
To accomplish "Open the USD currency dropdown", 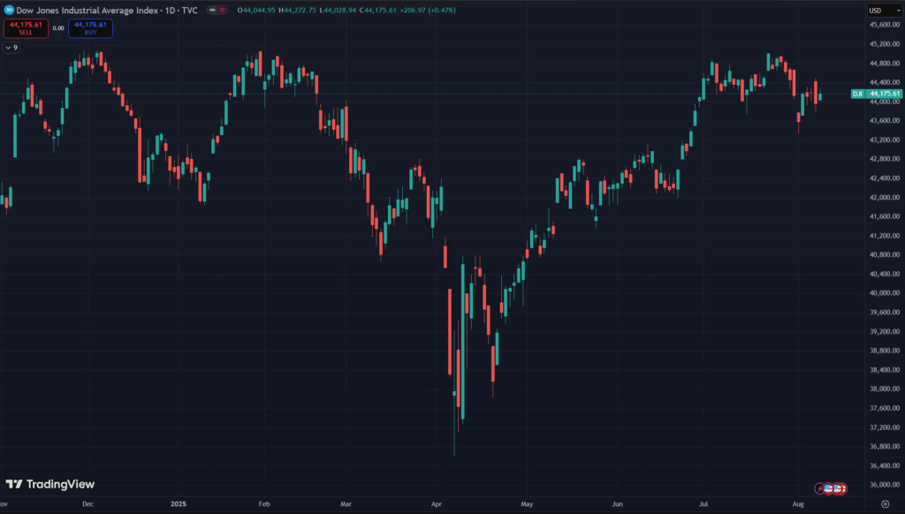I will click(x=878, y=10).
